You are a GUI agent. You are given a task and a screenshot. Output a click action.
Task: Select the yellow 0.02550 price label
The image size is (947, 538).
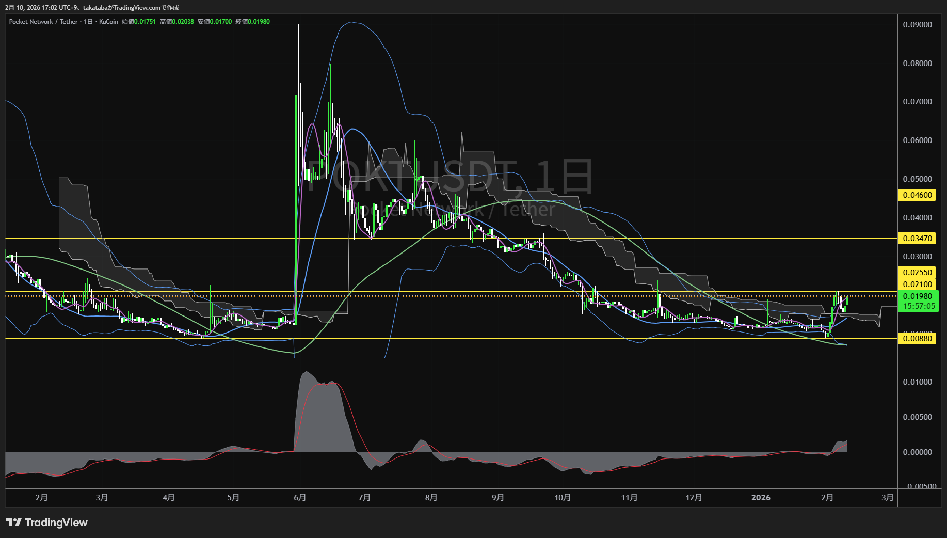pyautogui.click(x=917, y=273)
